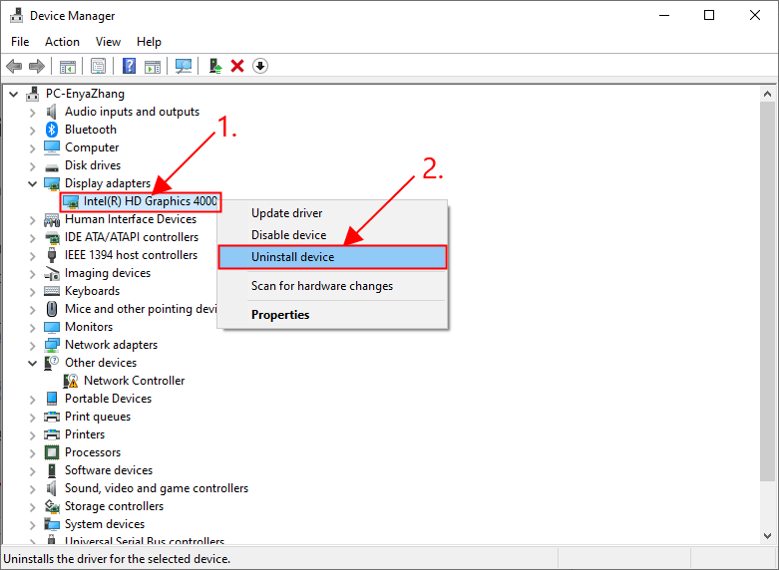Screen dimensions: 779x570
Task: Open the Properties sheet toolbar icon
Action: pyautogui.click(x=98, y=66)
